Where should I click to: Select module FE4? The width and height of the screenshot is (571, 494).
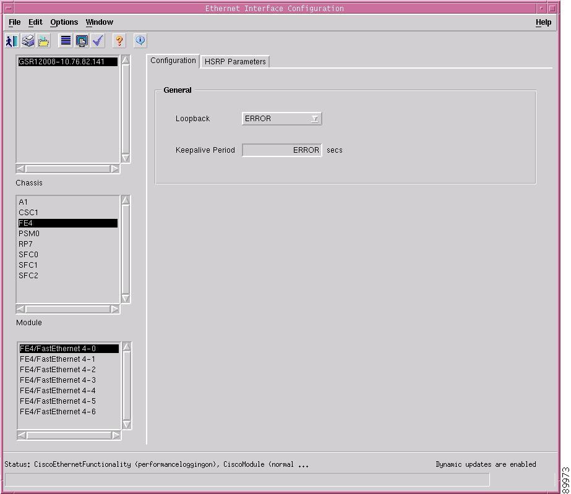[67, 223]
